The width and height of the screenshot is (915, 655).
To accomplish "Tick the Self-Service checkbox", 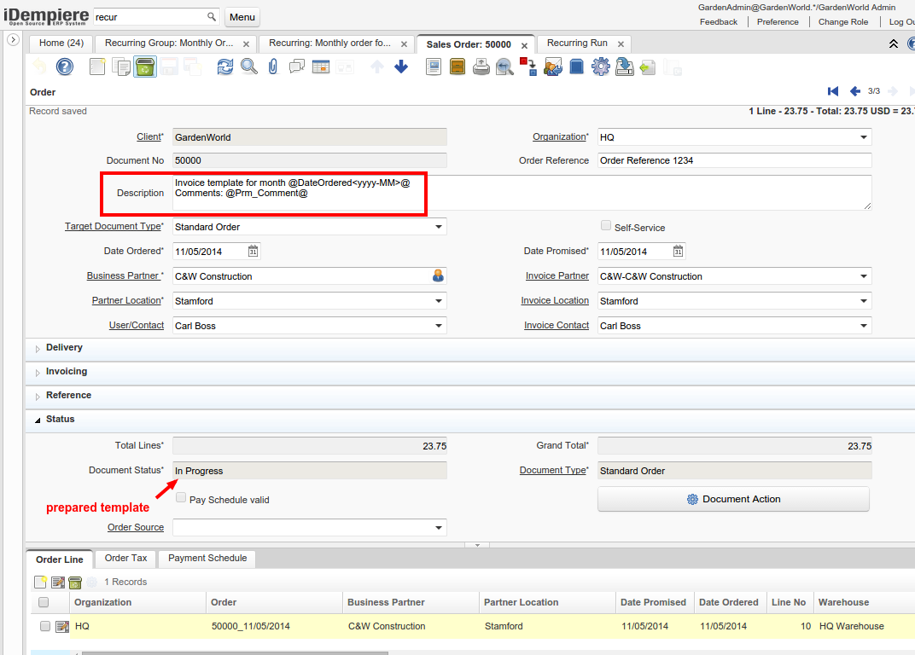I will pyautogui.click(x=606, y=226).
